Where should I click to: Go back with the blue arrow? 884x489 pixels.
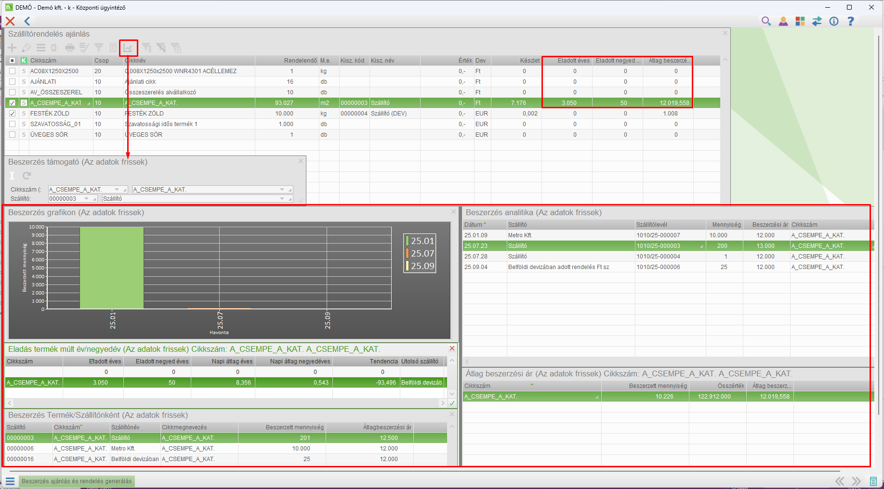click(x=27, y=21)
